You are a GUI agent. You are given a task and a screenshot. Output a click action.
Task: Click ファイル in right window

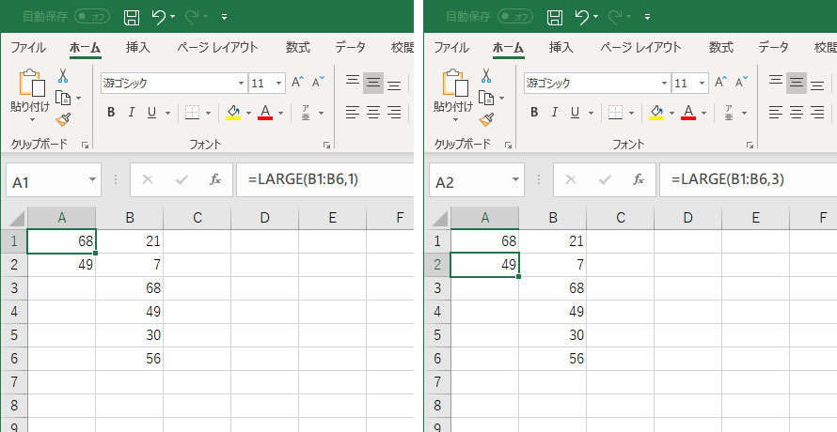coord(451,47)
